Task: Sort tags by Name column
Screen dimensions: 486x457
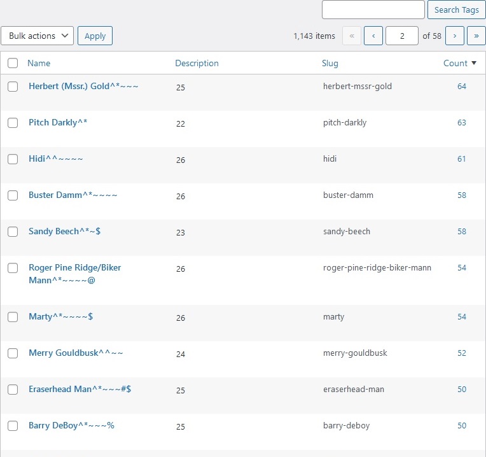Action: tap(39, 63)
